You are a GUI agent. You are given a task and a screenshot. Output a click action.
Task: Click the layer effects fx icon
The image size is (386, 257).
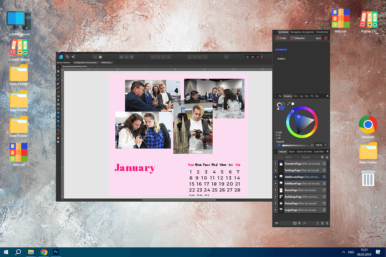[x=304, y=223]
